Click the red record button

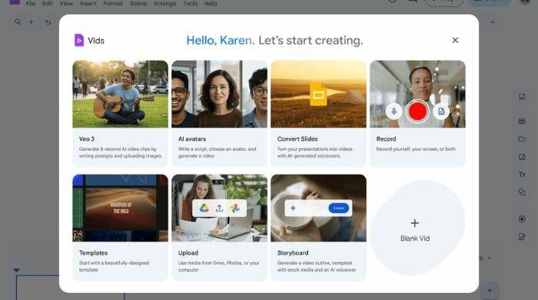(x=417, y=112)
